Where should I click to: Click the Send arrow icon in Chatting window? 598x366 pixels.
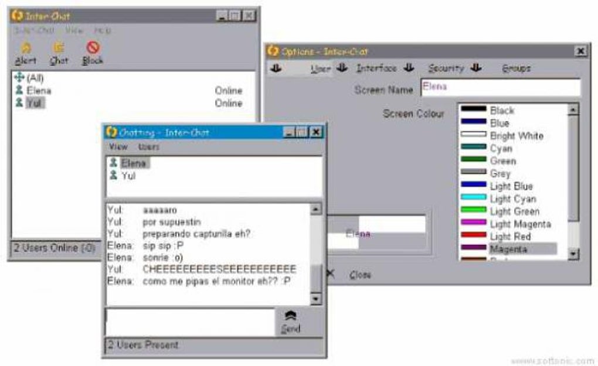[x=290, y=316]
